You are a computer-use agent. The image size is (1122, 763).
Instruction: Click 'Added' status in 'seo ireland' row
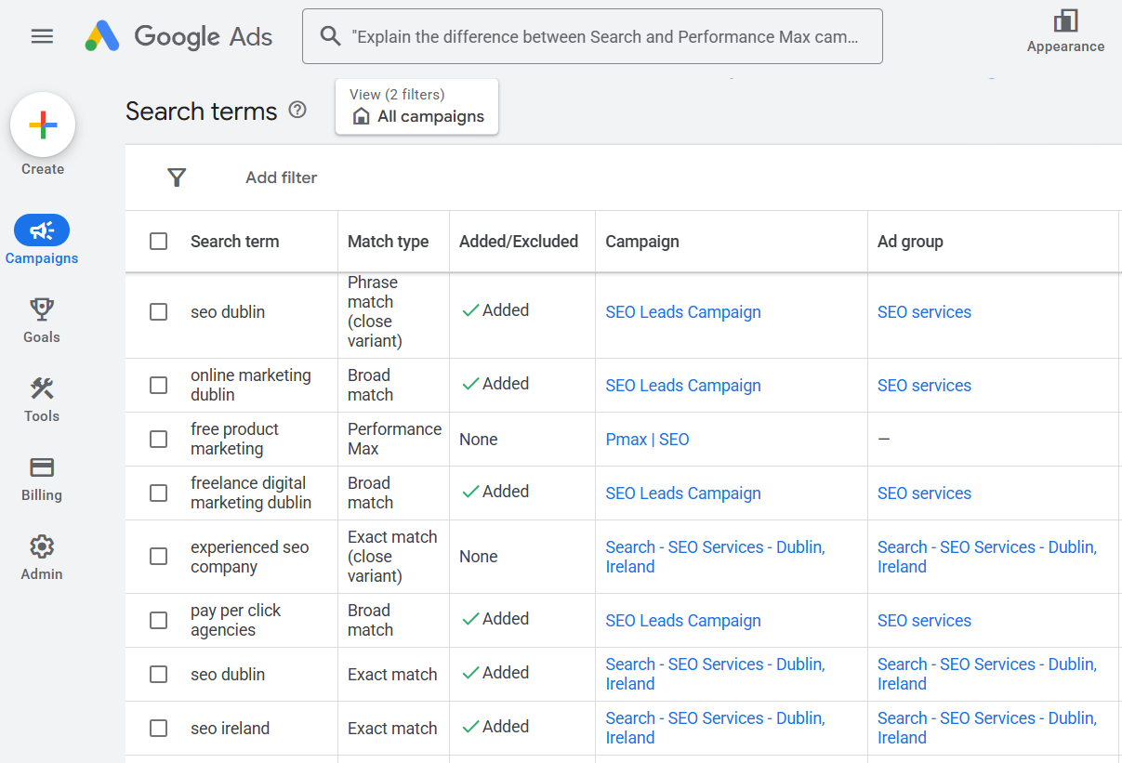(495, 727)
